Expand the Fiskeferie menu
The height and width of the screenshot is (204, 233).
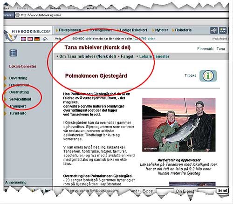(x=182, y=30)
